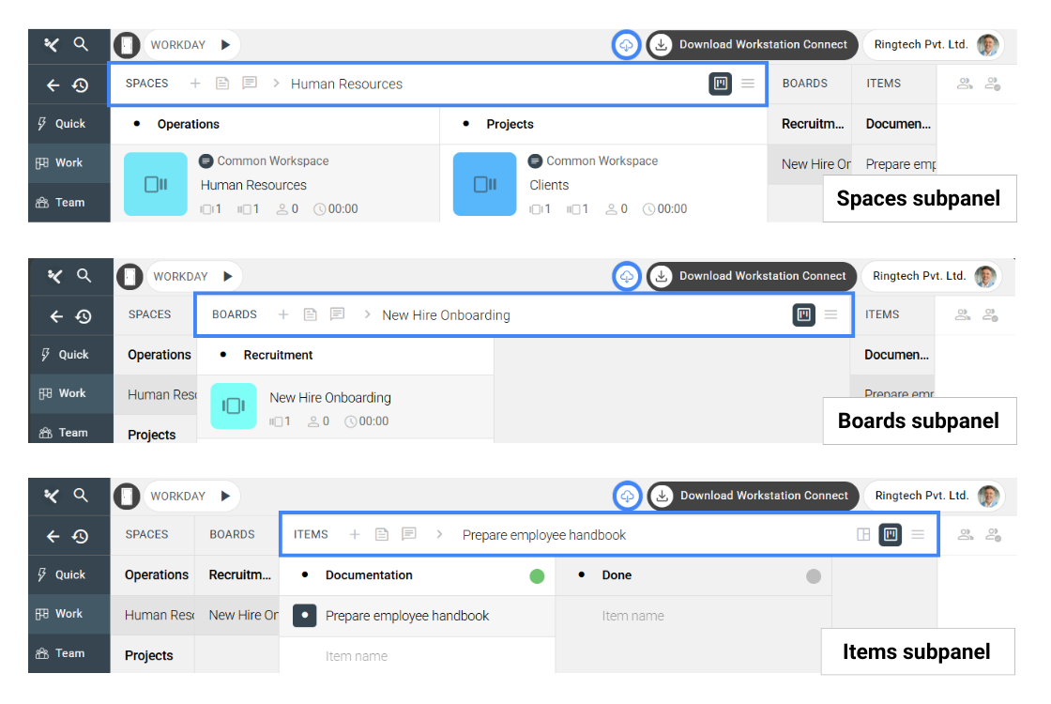Click split-panel layout icon in the items header
Image resolution: width=1051 pixels, height=704 pixels.
863,535
